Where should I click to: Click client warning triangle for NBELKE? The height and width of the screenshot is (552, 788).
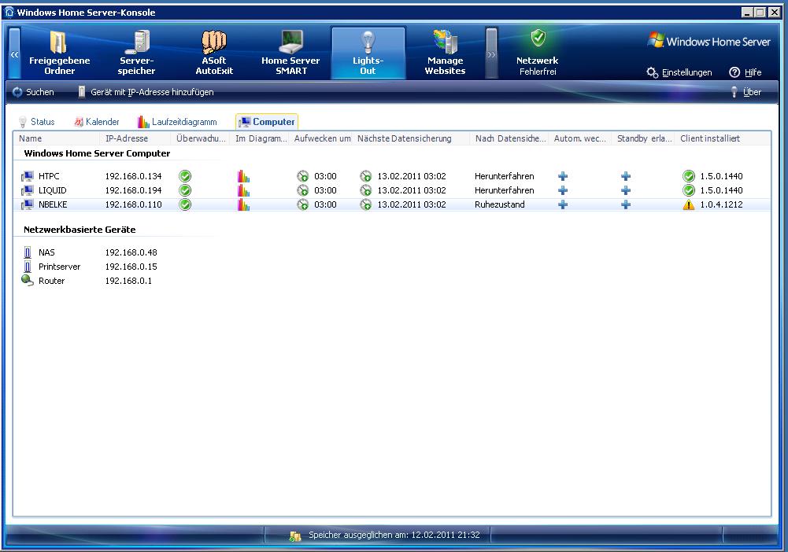[x=689, y=204]
